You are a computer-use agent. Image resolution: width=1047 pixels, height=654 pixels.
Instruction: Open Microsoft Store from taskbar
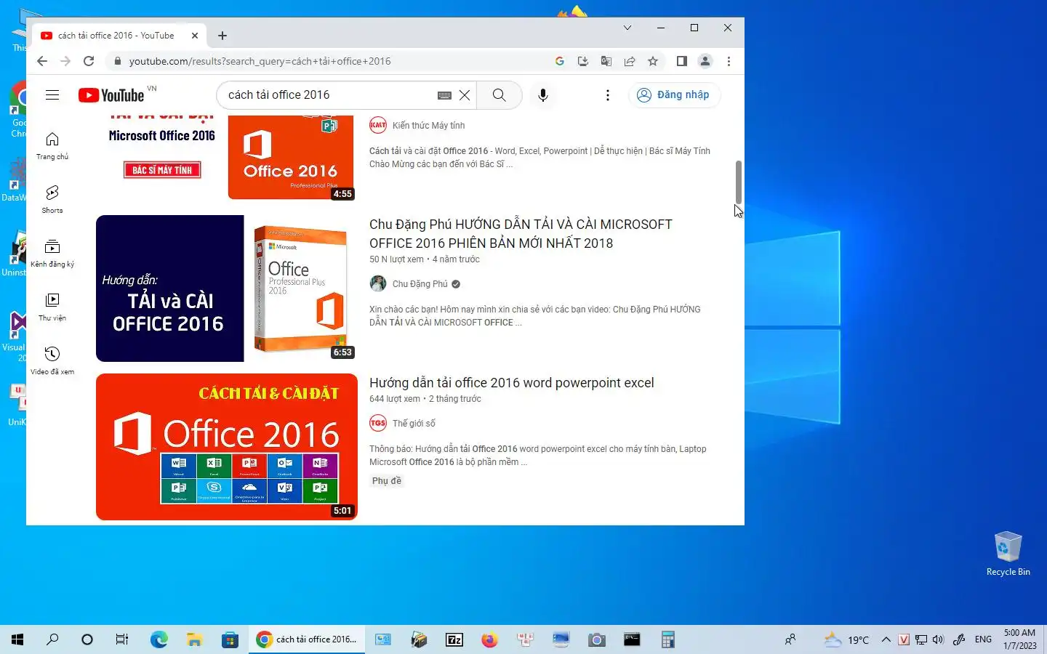coord(230,639)
